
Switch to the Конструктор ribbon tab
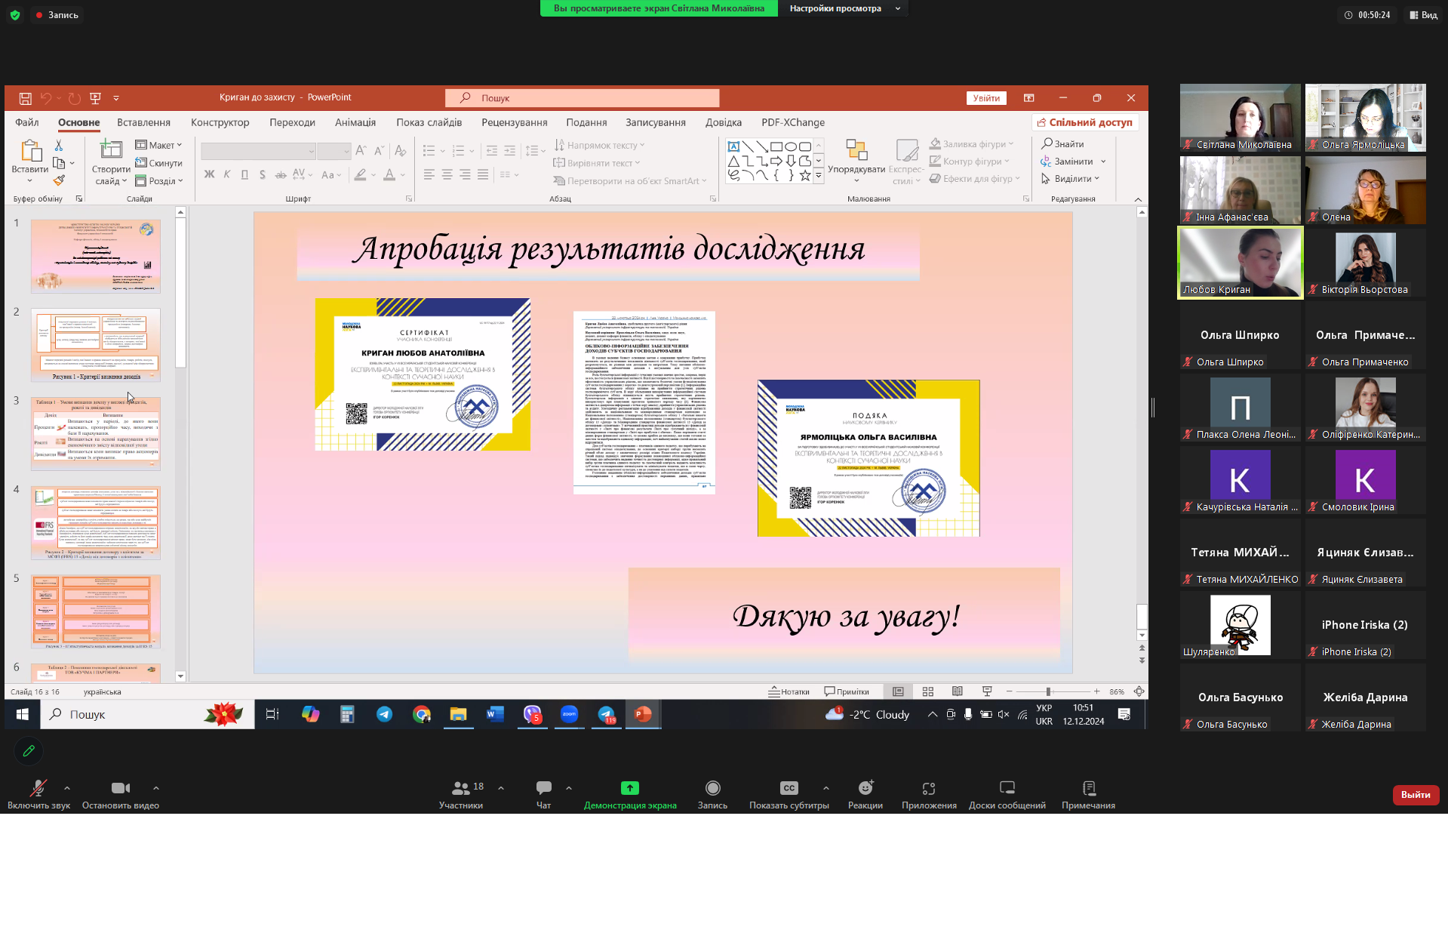pyautogui.click(x=220, y=122)
